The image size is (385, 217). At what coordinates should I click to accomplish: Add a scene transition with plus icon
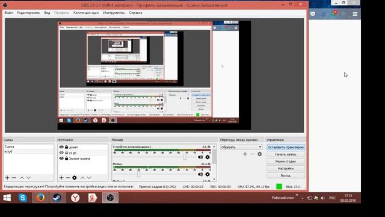click(245, 154)
